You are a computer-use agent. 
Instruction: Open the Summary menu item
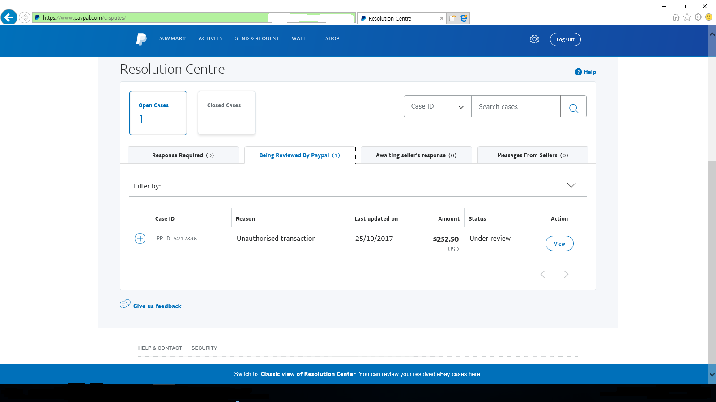click(x=173, y=38)
